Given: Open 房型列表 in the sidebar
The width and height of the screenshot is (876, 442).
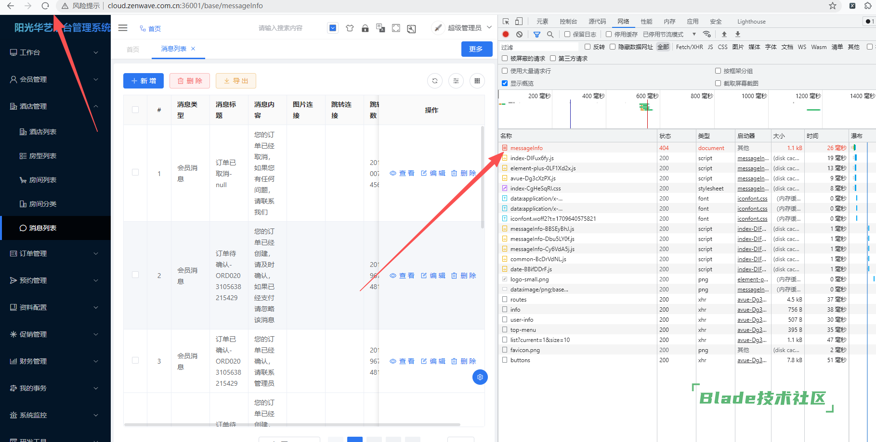Looking at the screenshot, I should (43, 156).
